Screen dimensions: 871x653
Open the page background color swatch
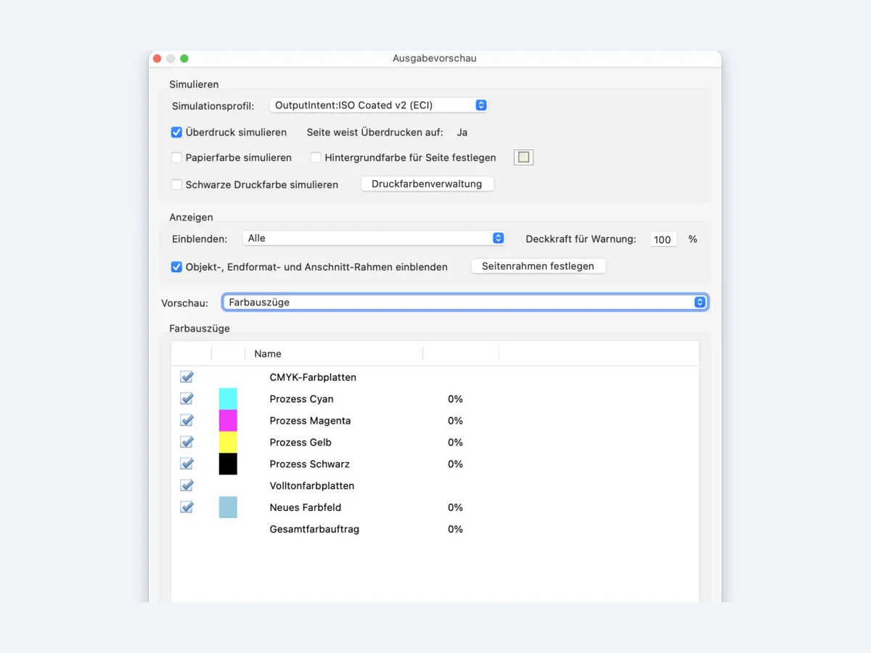pos(523,157)
